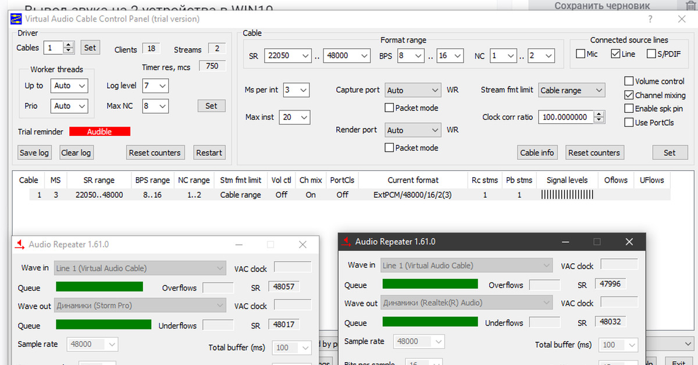Open the Max NC dropdown
Screen dimensions: 698x365
[x=155, y=106]
